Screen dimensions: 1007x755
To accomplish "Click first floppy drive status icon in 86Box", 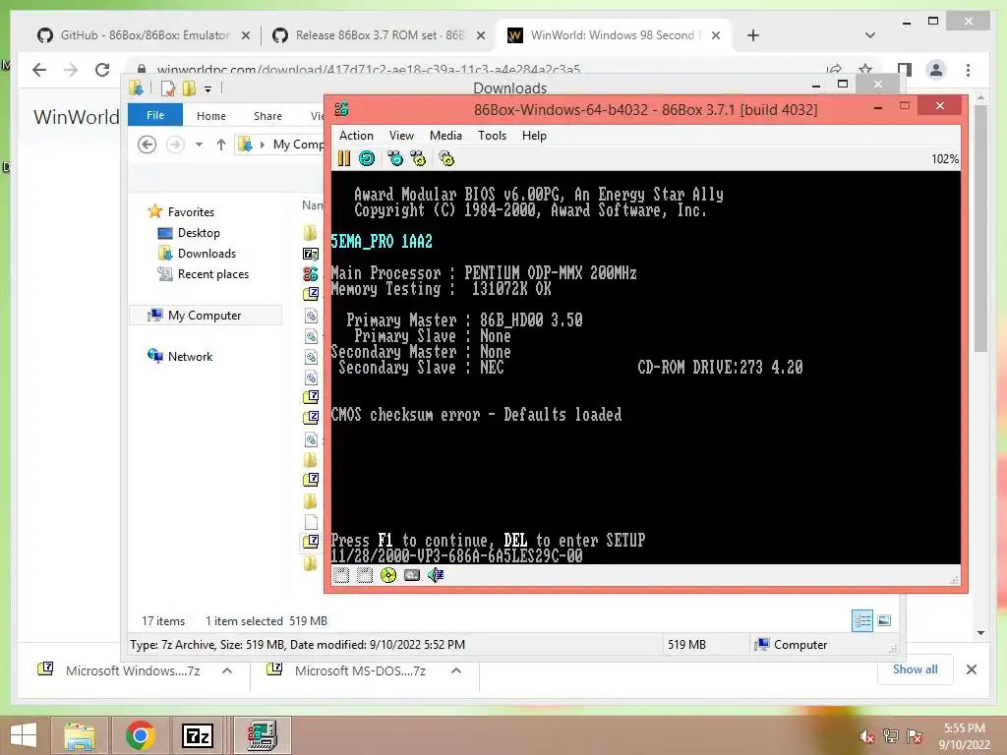I will 341,575.
